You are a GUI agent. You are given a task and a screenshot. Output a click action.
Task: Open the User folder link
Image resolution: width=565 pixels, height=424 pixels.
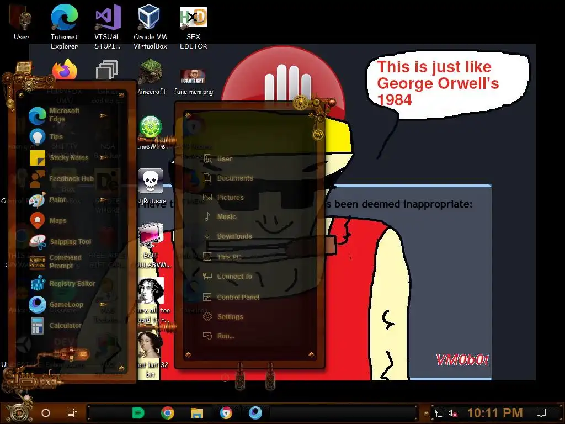click(x=217, y=158)
